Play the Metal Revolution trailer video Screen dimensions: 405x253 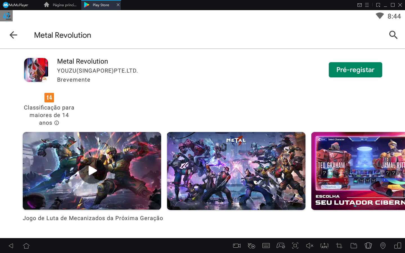[92, 171]
